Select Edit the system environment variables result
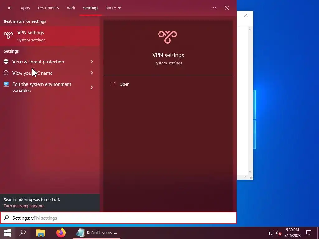Viewport: 319px width, 239px height. coord(50,87)
